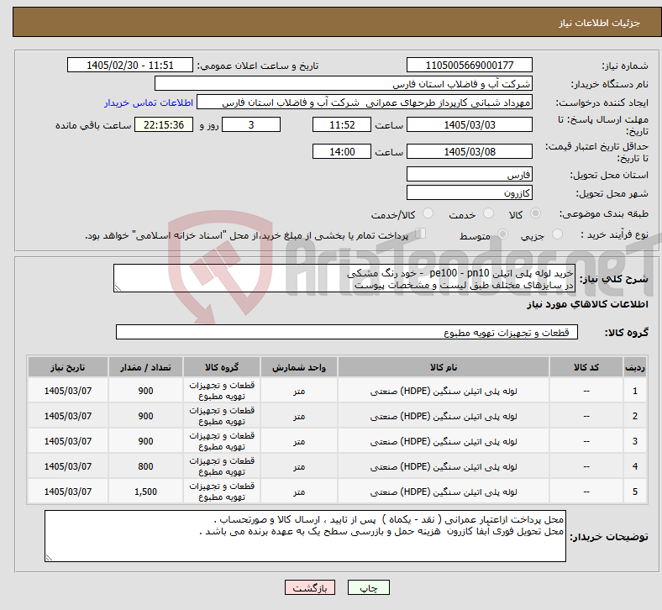Click the quantity 1,500 in row 5

coord(145,492)
